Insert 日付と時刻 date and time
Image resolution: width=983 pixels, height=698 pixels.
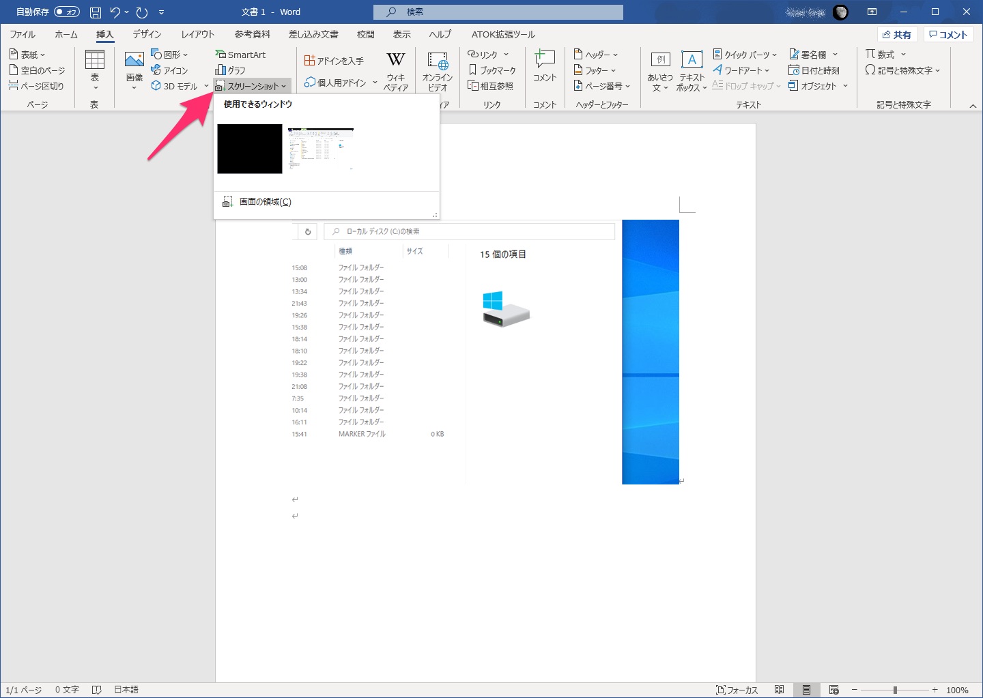[814, 70]
